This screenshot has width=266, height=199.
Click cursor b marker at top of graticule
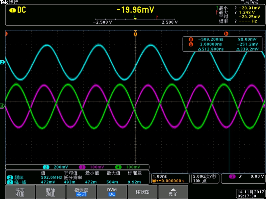226,33
